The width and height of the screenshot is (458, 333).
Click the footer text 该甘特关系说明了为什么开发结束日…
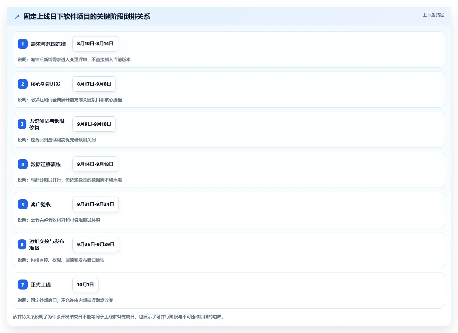119,317
